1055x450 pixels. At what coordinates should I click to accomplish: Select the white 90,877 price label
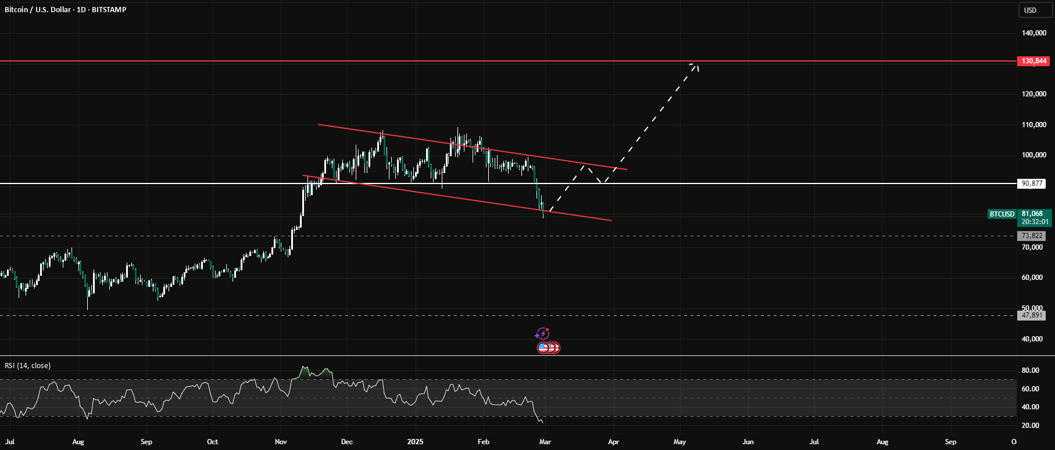[1031, 183]
